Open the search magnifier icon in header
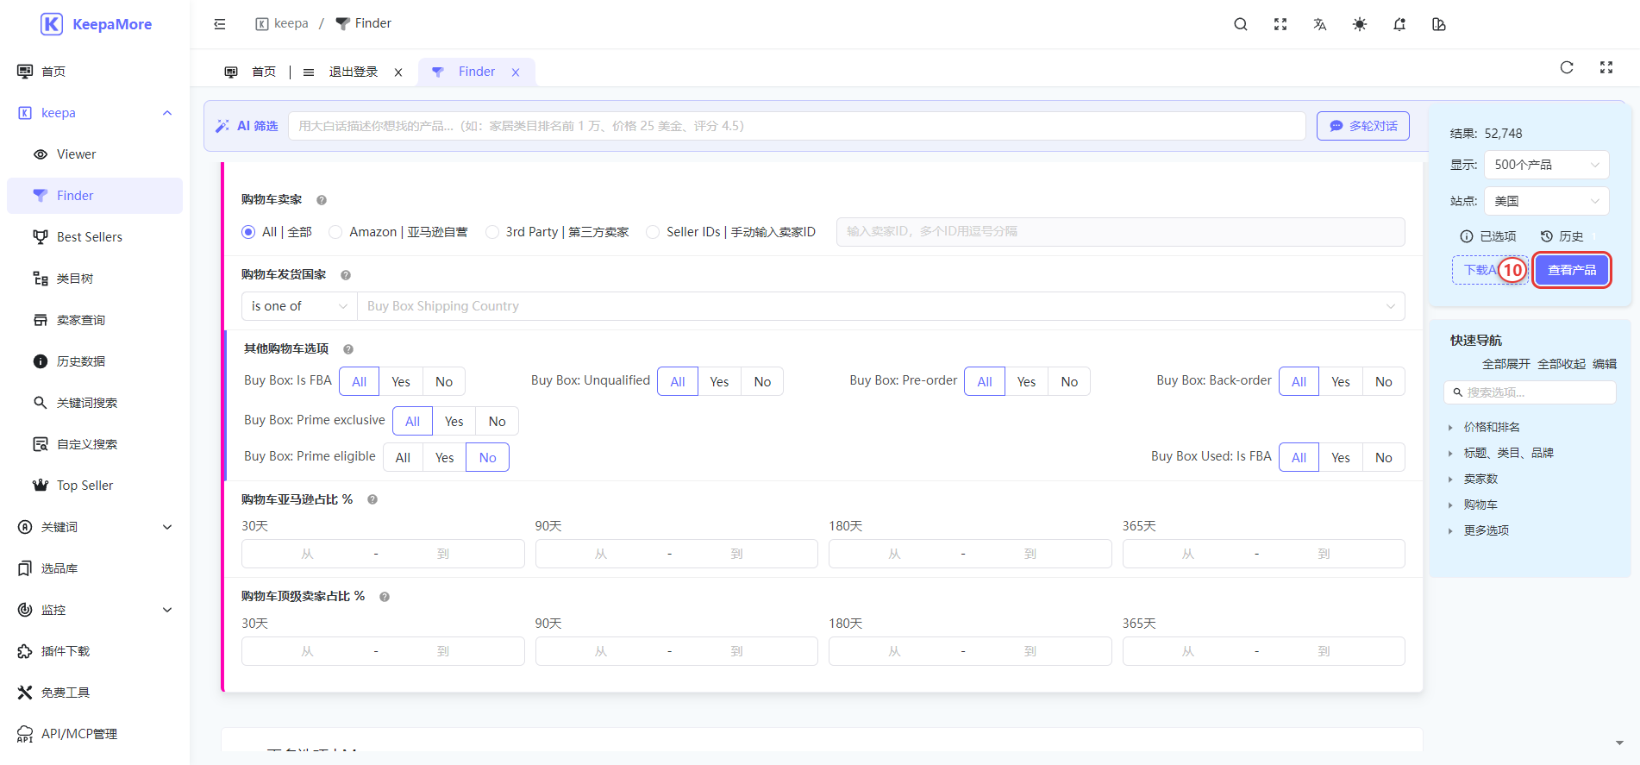This screenshot has width=1640, height=765. tap(1241, 24)
